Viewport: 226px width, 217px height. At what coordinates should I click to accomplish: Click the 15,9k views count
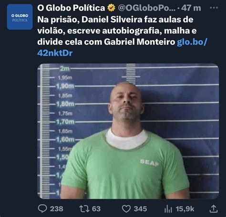pyautogui.click(x=185, y=209)
